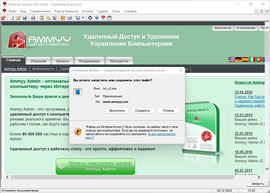270x193 pixels.
Task: Click the house (home) toolbar icon
Action: tap(42, 18)
